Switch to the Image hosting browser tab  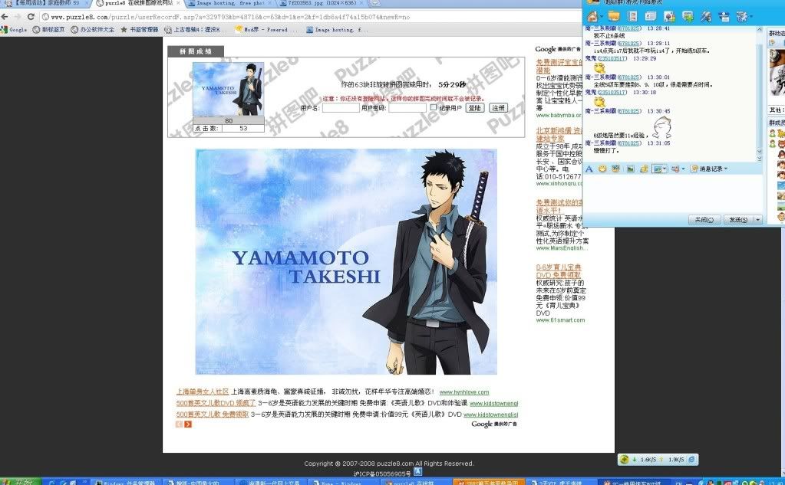coord(229,3)
